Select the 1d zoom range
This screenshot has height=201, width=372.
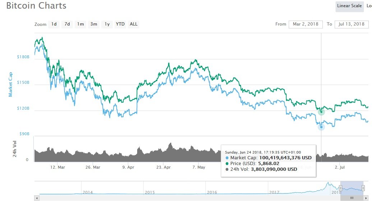coord(54,24)
